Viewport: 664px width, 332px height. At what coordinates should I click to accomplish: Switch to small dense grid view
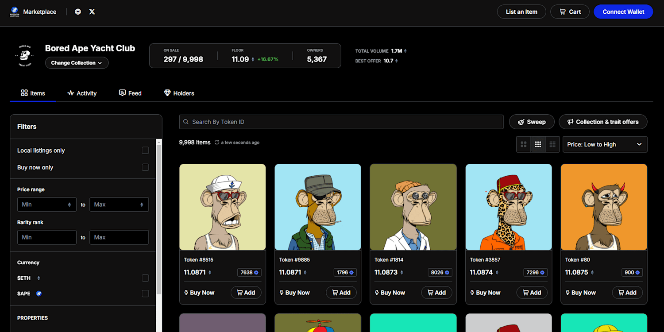tap(552, 144)
